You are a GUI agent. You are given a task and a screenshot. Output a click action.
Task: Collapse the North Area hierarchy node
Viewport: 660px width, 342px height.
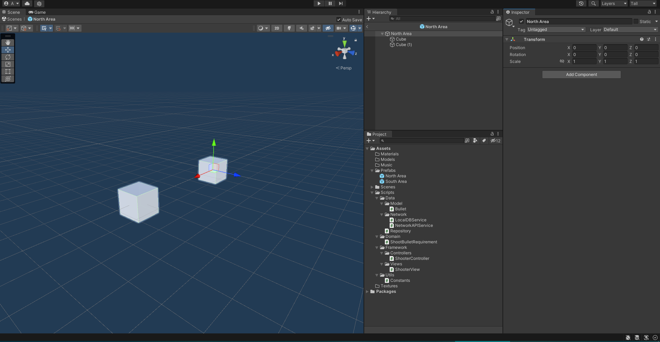click(382, 34)
